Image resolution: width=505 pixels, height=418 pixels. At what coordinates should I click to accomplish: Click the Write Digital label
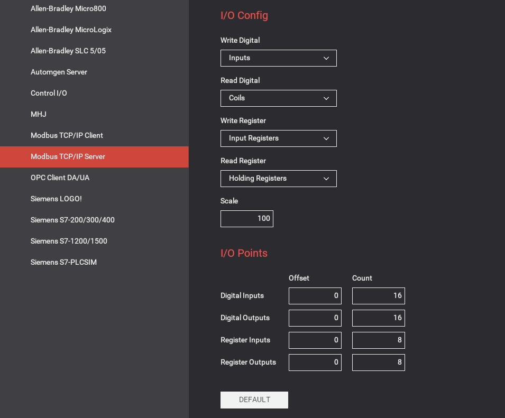click(x=240, y=40)
